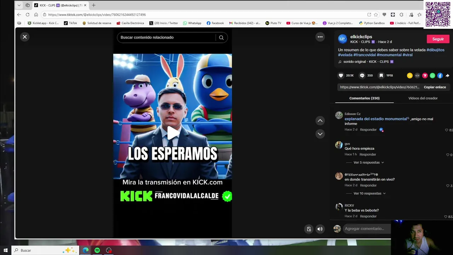Click the embed code icon
453x255 pixels.
(417, 75)
